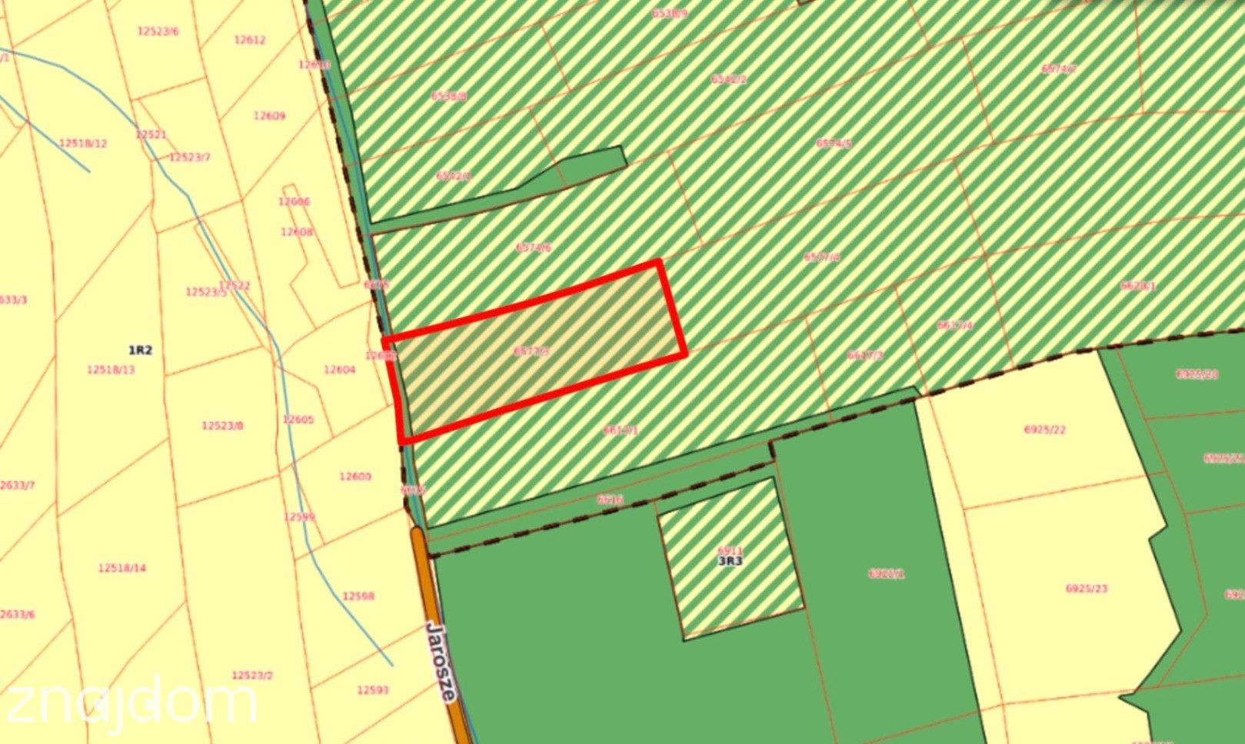The image size is (1245, 744).
Task: Click parcel label 6617/3
Action: coord(865,356)
